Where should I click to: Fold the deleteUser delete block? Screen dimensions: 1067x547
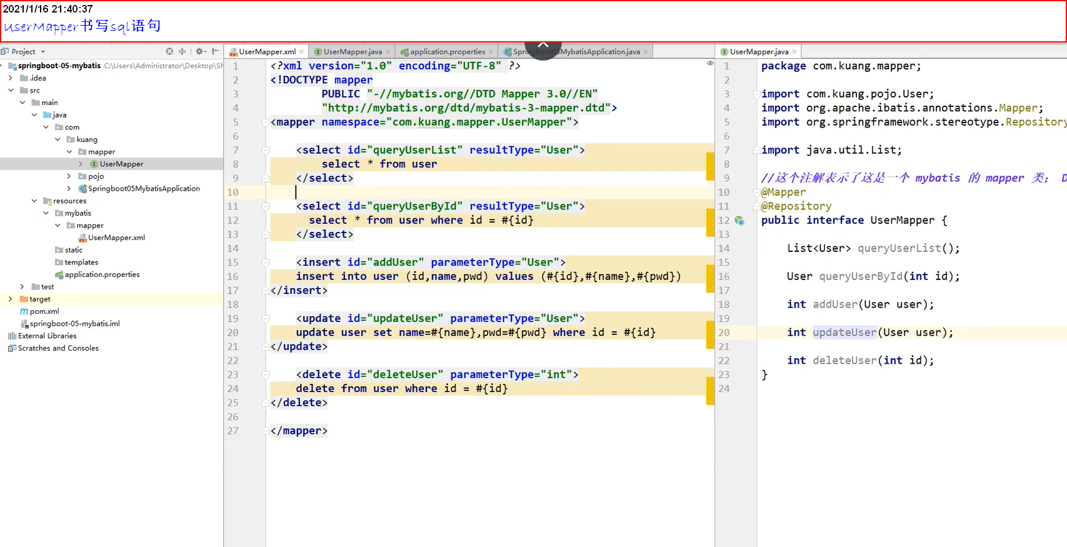click(266, 375)
